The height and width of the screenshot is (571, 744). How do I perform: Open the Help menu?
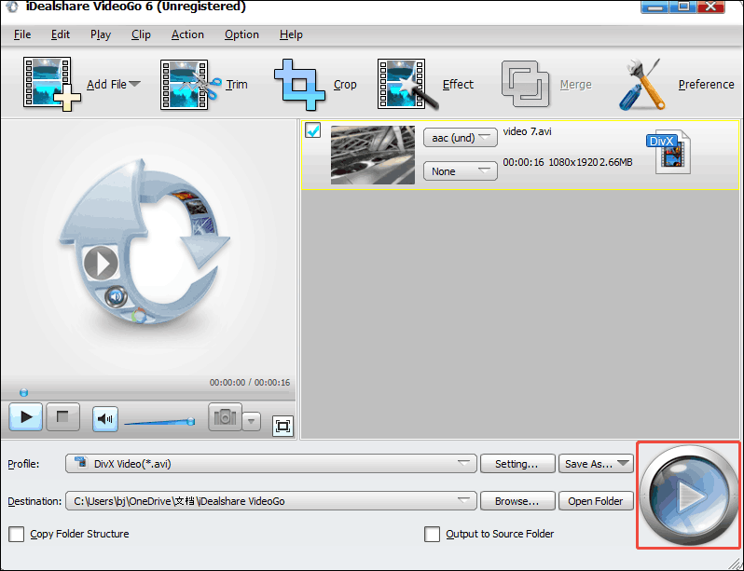click(291, 34)
